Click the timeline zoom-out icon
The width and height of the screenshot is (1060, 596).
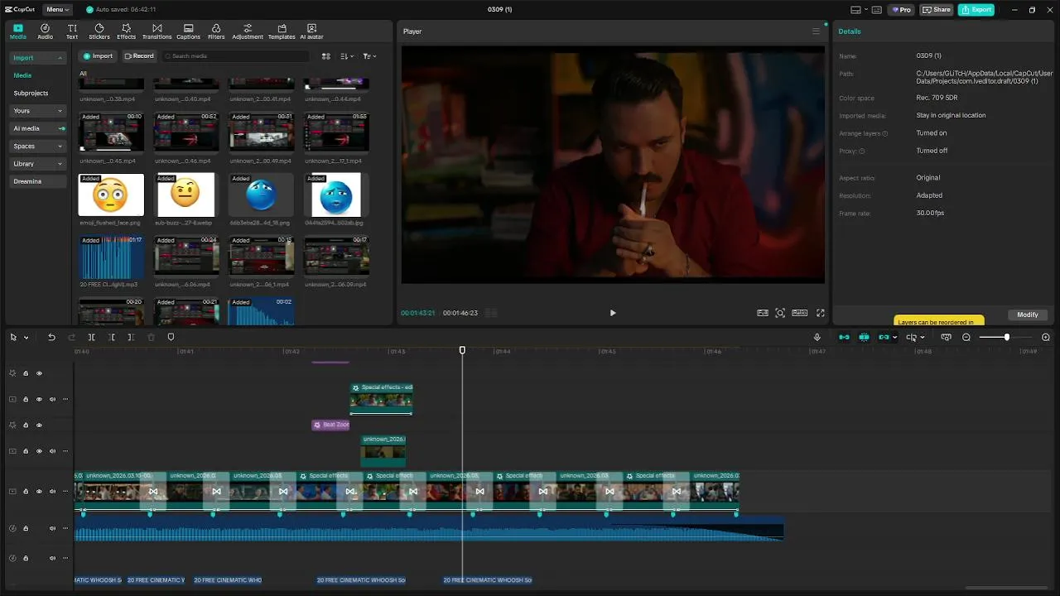tap(966, 337)
